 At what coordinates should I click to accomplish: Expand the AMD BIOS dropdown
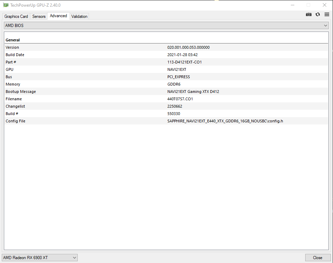click(x=166, y=25)
